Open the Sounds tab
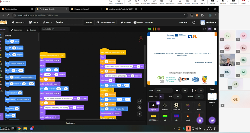 point(32,30)
